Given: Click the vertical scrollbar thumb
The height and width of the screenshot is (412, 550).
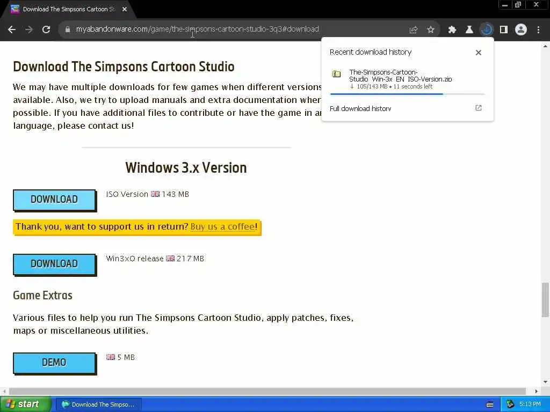Looking at the screenshot, I should (545, 300).
